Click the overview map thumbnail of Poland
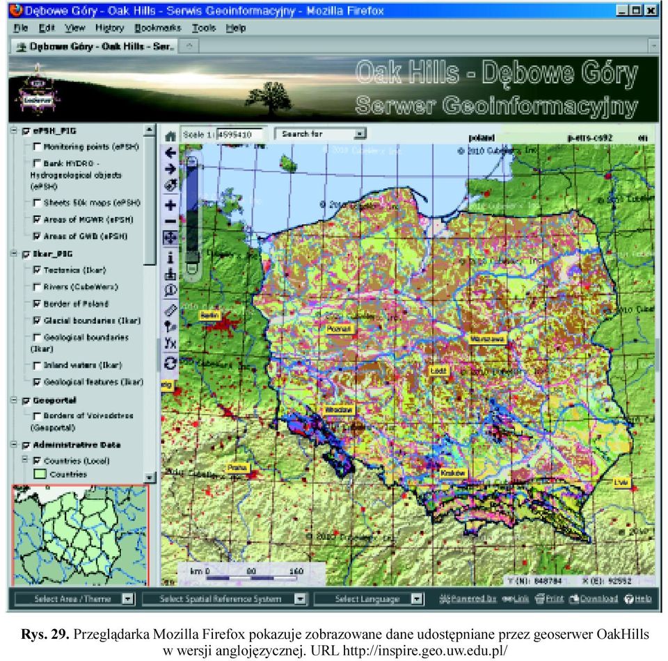 point(80,535)
